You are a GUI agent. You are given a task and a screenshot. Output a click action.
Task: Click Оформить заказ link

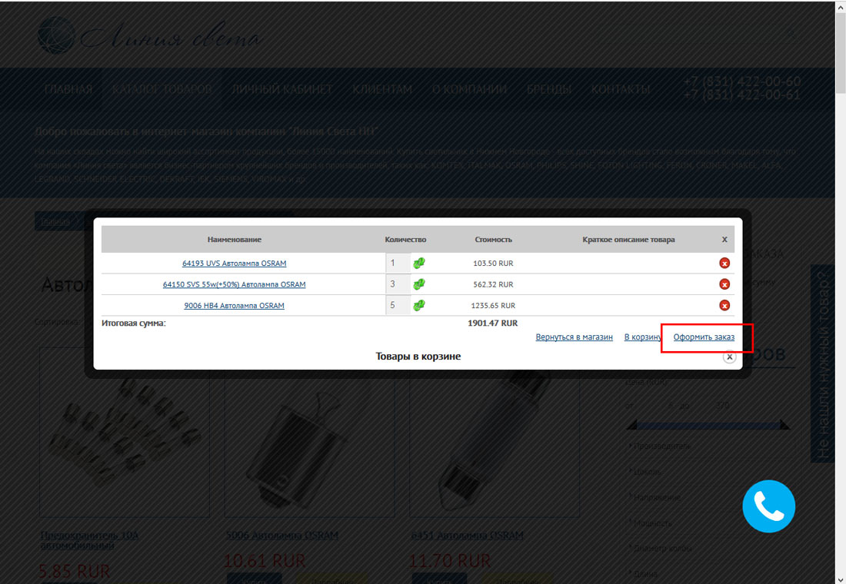(704, 337)
